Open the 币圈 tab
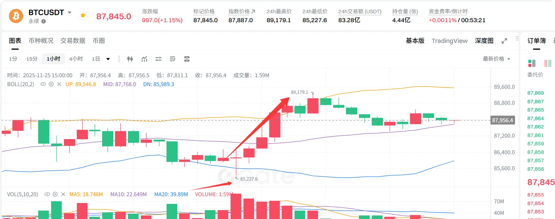 [x=99, y=41]
